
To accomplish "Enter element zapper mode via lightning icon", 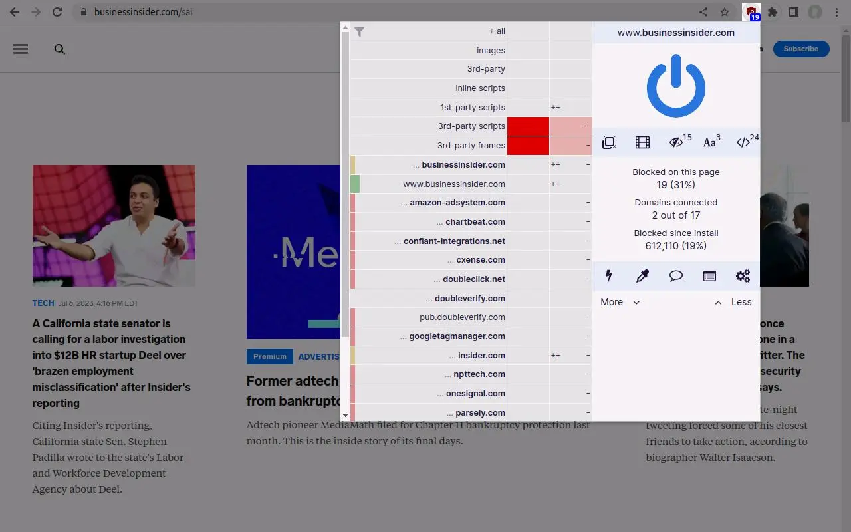I will click(609, 275).
